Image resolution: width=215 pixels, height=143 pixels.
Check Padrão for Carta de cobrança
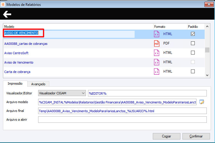(x=193, y=71)
